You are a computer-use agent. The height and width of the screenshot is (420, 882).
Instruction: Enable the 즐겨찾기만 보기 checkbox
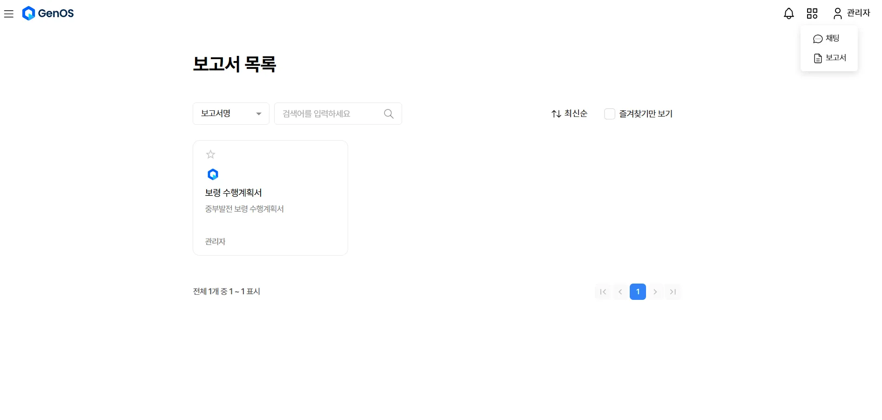[609, 114]
